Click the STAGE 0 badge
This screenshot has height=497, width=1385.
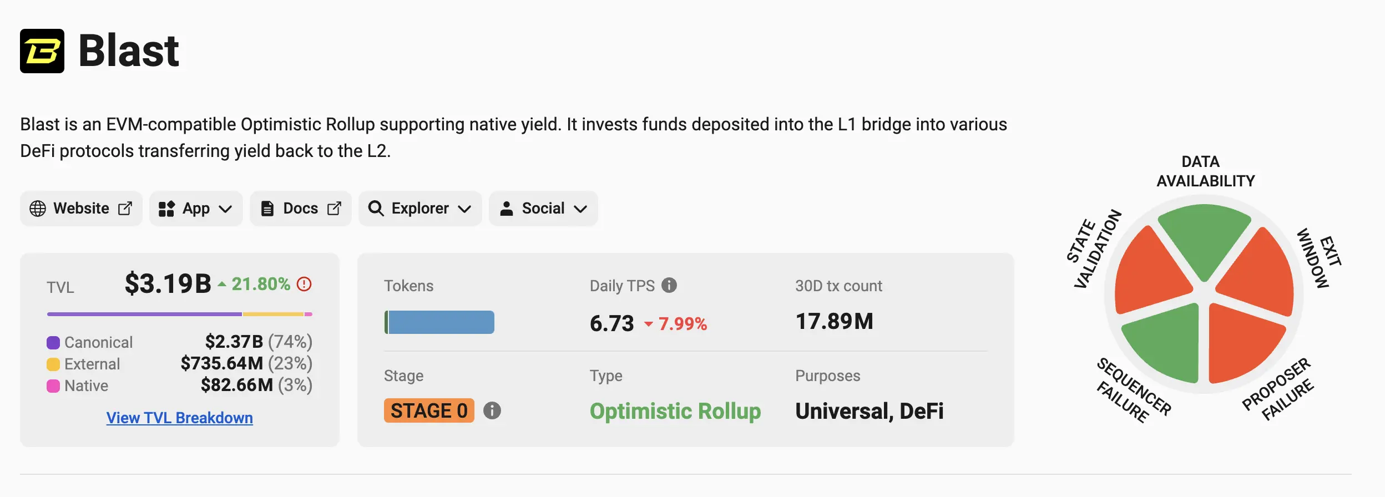tap(428, 410)
